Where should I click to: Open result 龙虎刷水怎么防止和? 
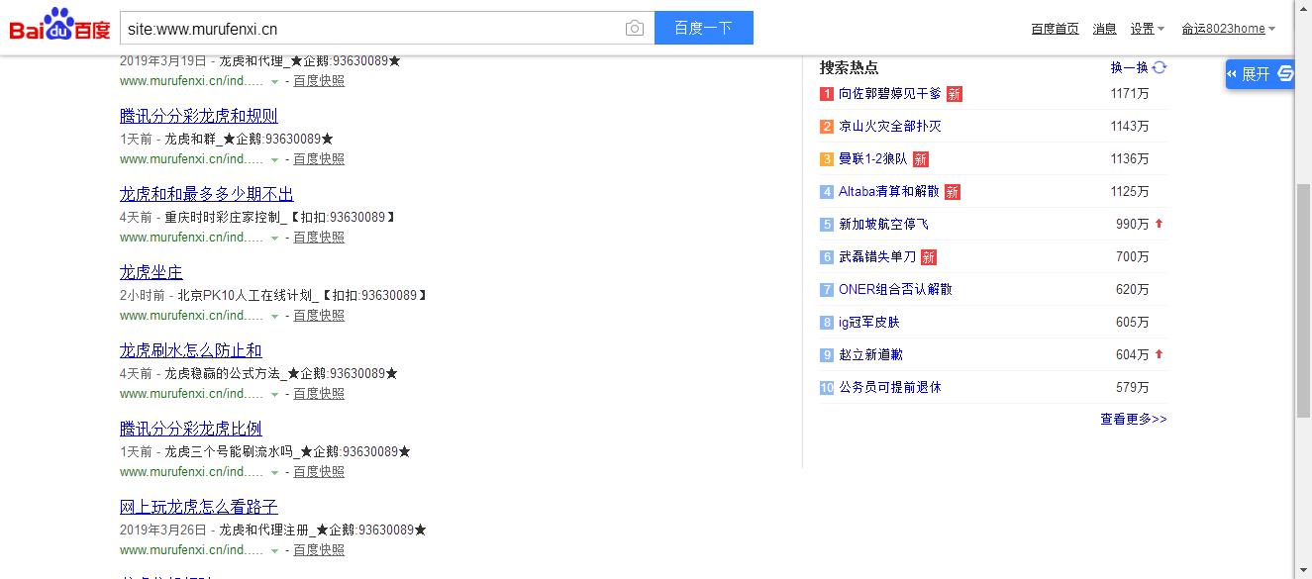pos(191,350)
